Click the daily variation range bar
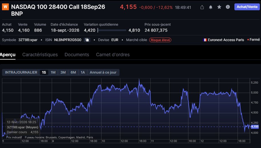 click(112, 30)
